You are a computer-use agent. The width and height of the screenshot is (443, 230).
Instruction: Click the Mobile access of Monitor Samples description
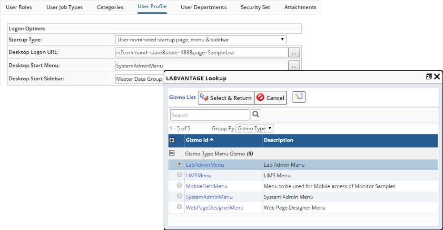(x=329, y=186)
